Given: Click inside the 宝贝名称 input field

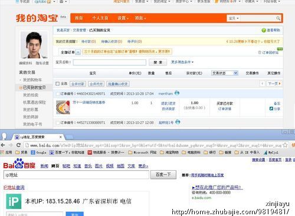Looking at the screenshot, I should [110, 62].
